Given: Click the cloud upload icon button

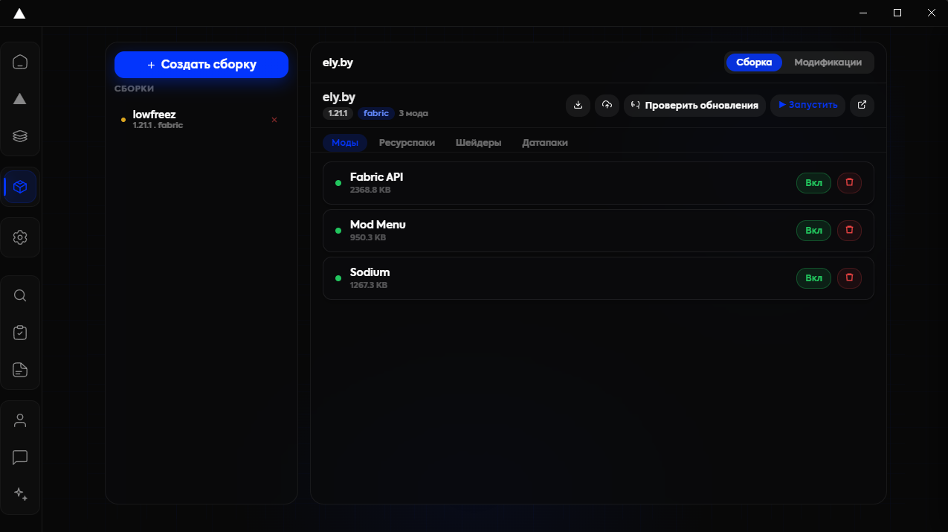Looking at the screenshot, I should click(x=607, y=105).
